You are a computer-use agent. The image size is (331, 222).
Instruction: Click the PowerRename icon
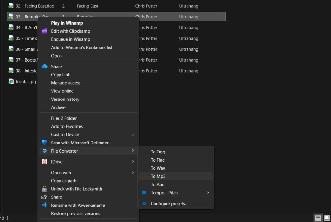tap(45, 205)
